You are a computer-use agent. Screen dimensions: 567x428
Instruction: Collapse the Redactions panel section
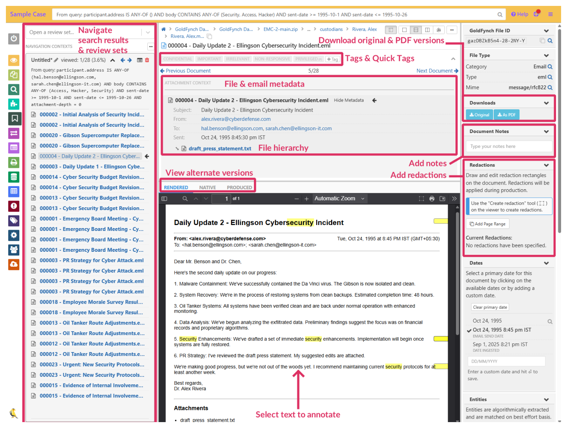pyautogui.click(x=546, y=165)
